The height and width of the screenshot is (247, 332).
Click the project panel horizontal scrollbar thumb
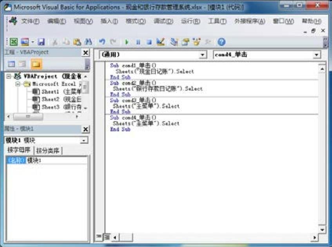(x=28, y=116)
